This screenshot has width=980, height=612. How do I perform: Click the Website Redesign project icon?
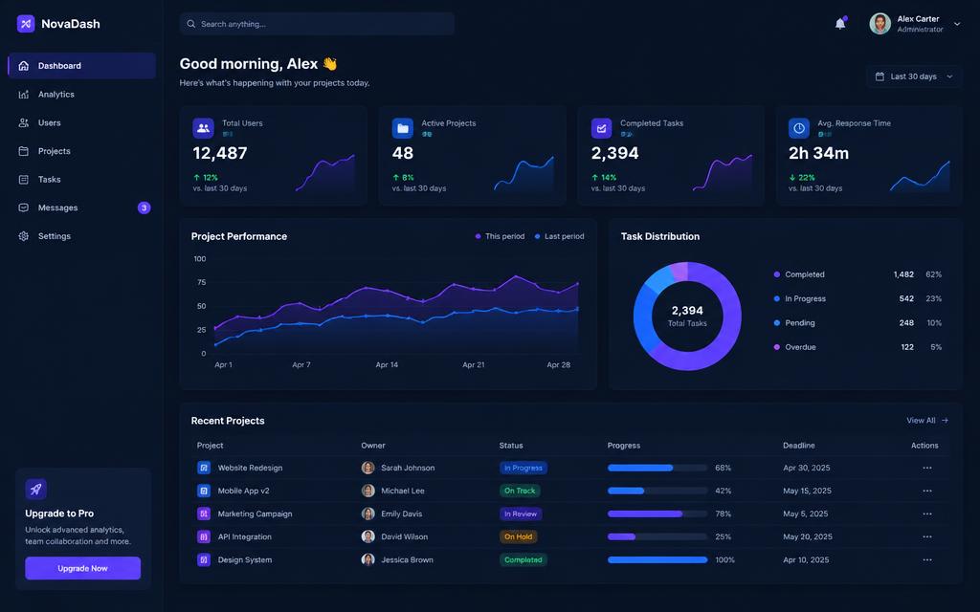pos(204,468)
